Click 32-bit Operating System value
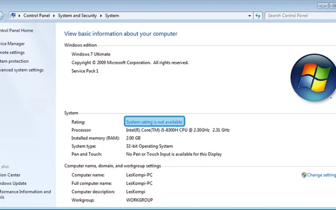This screenshot has width=336, height=210. point(150,146)
